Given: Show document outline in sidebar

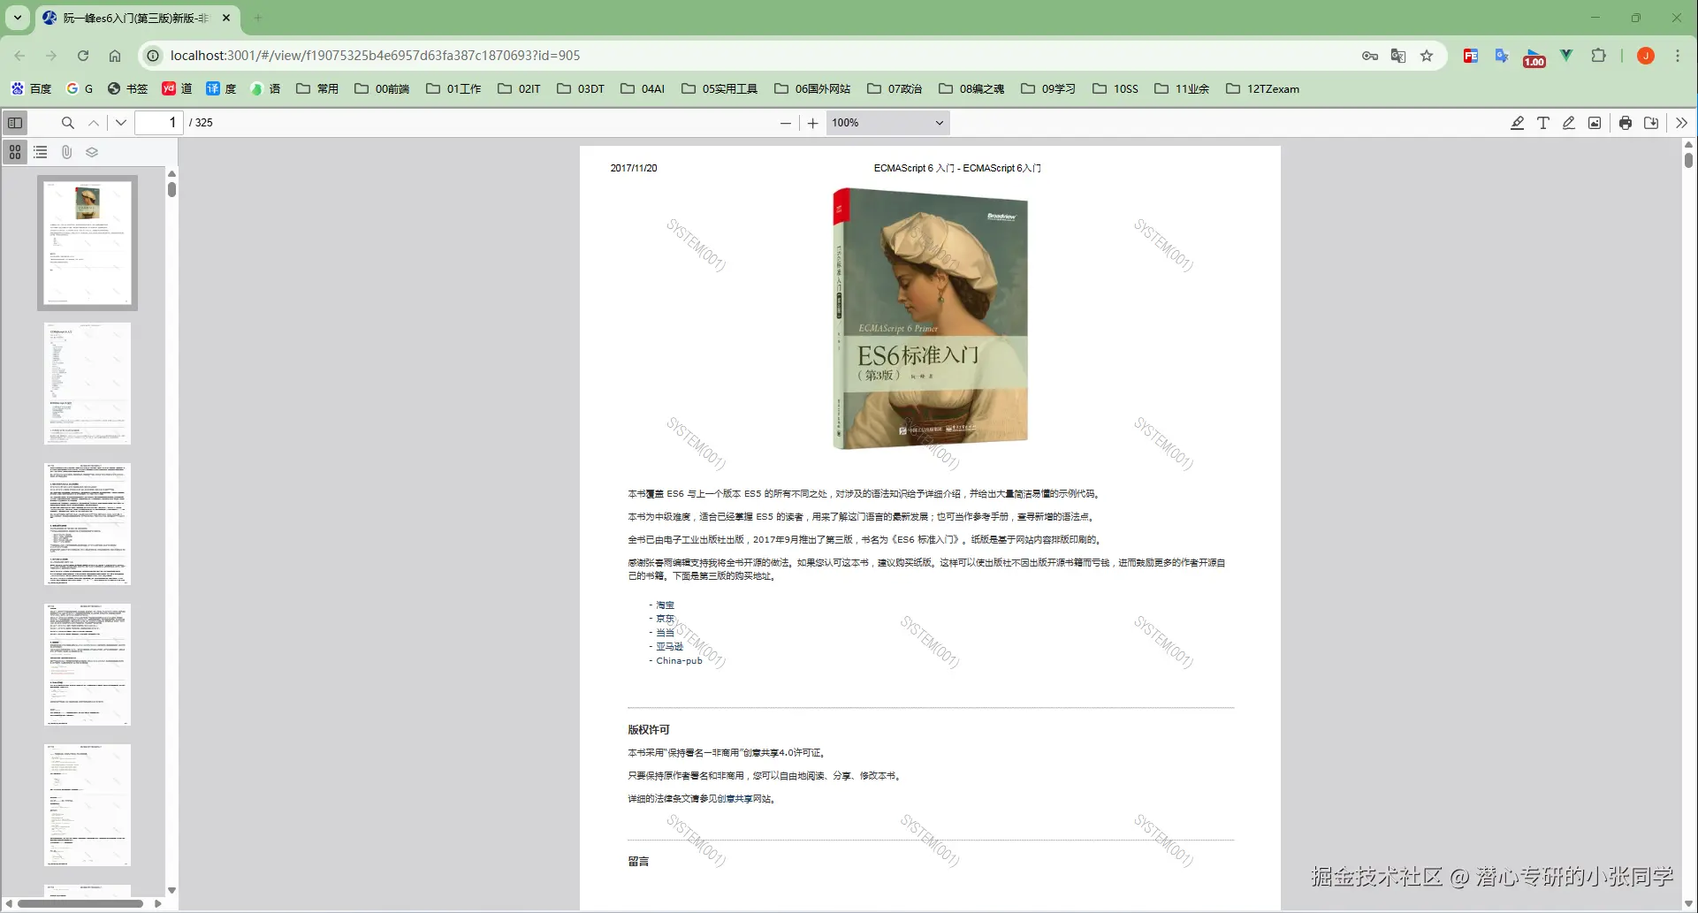Looking at the screenshot, I should pyautogui.click(x=41, y=152).
